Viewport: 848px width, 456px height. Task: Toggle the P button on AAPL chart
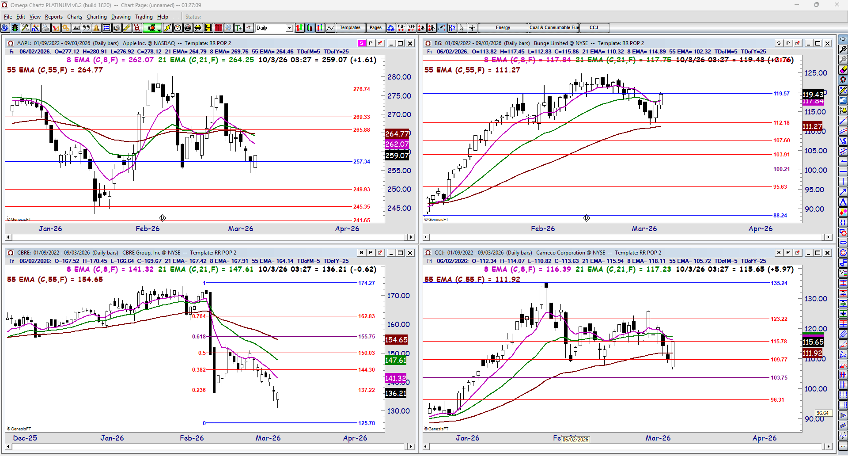click(371, 43)
